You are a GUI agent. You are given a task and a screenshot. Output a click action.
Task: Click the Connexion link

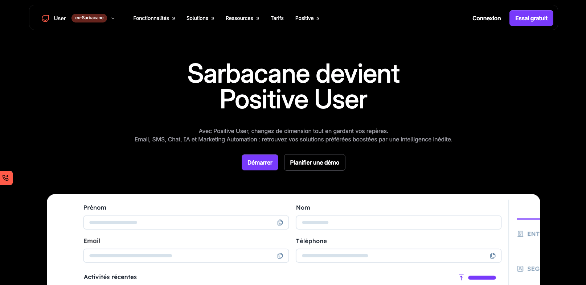point(487,18)
